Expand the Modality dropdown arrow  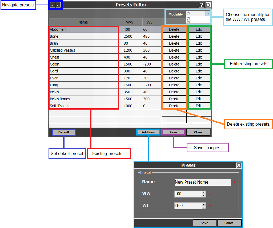point(207,13)
